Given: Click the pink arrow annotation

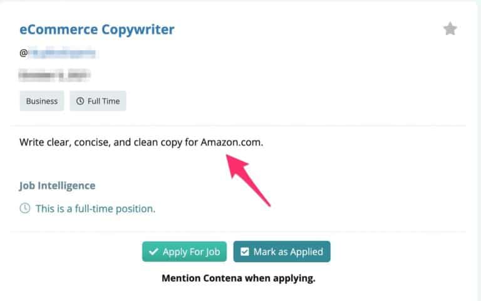Looking at the screenshot, I should [x=248, y=181].
